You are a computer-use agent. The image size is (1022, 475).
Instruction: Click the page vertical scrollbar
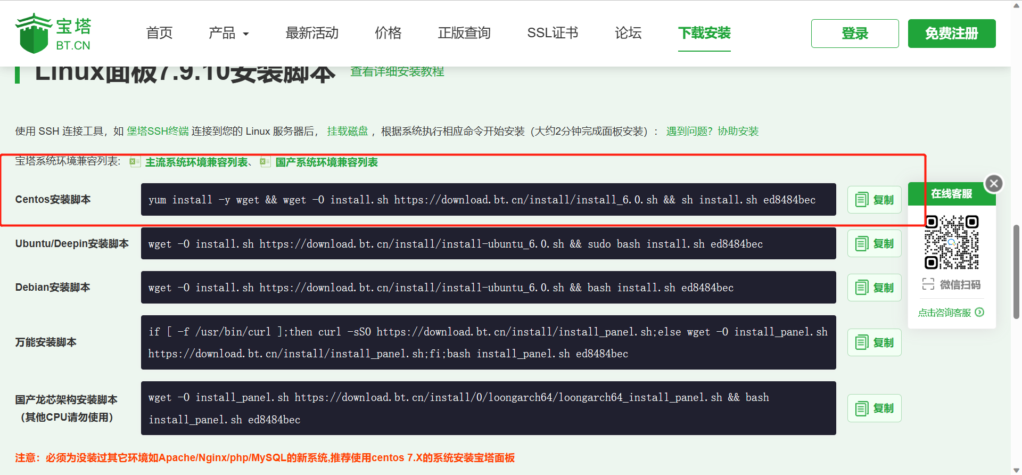pyautogui.click(x=1016, y=272)
